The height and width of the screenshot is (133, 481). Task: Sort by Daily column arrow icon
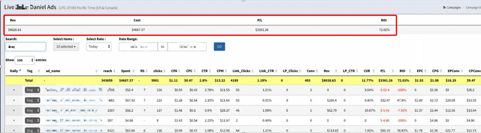pos(20,70)
